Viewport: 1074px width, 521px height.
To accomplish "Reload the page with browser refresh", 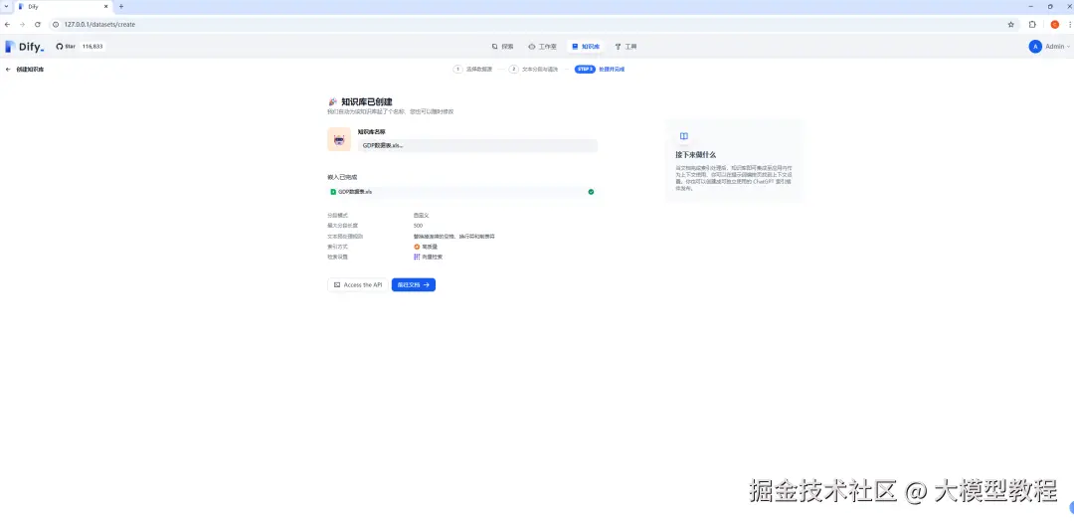I will 38,24.
